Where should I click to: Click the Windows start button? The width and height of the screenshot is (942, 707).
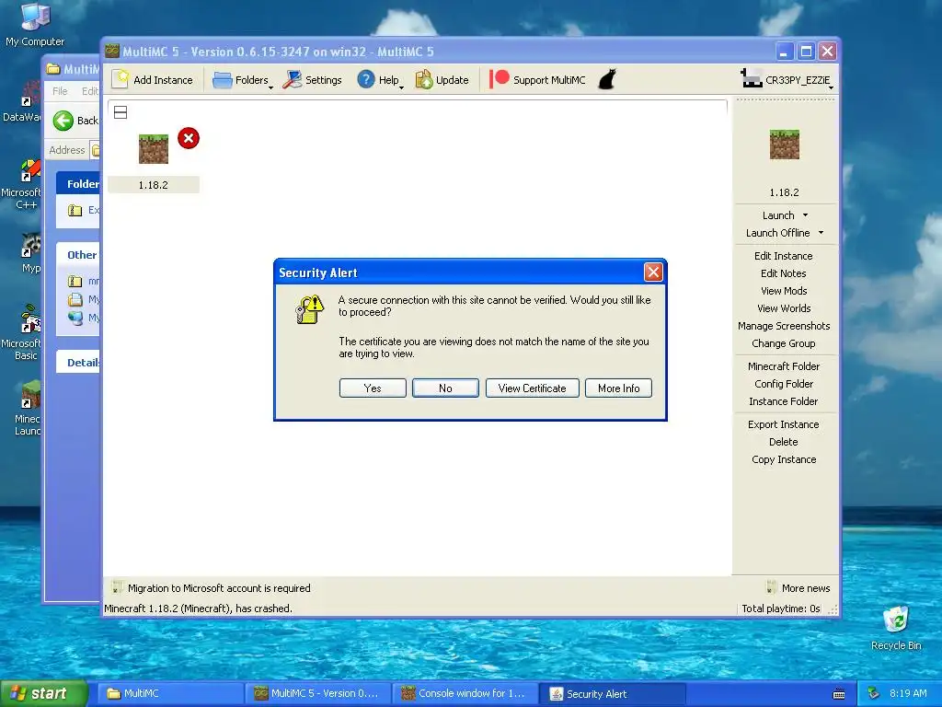coord(43,693)
